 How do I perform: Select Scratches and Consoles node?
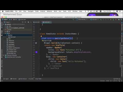(13, 57)
